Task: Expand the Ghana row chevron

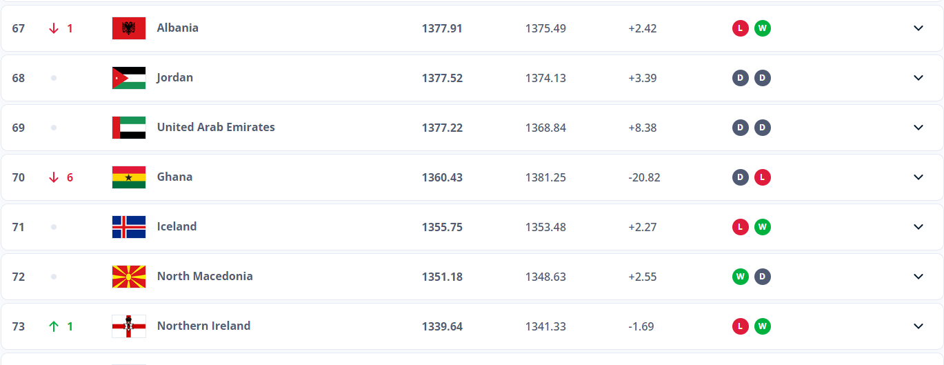Action: point(918,177)
